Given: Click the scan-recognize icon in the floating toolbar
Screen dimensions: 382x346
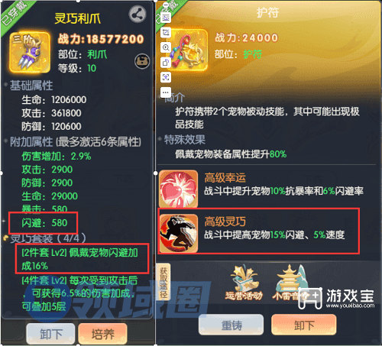Looking at the screenshot, I should click(166, 77).
